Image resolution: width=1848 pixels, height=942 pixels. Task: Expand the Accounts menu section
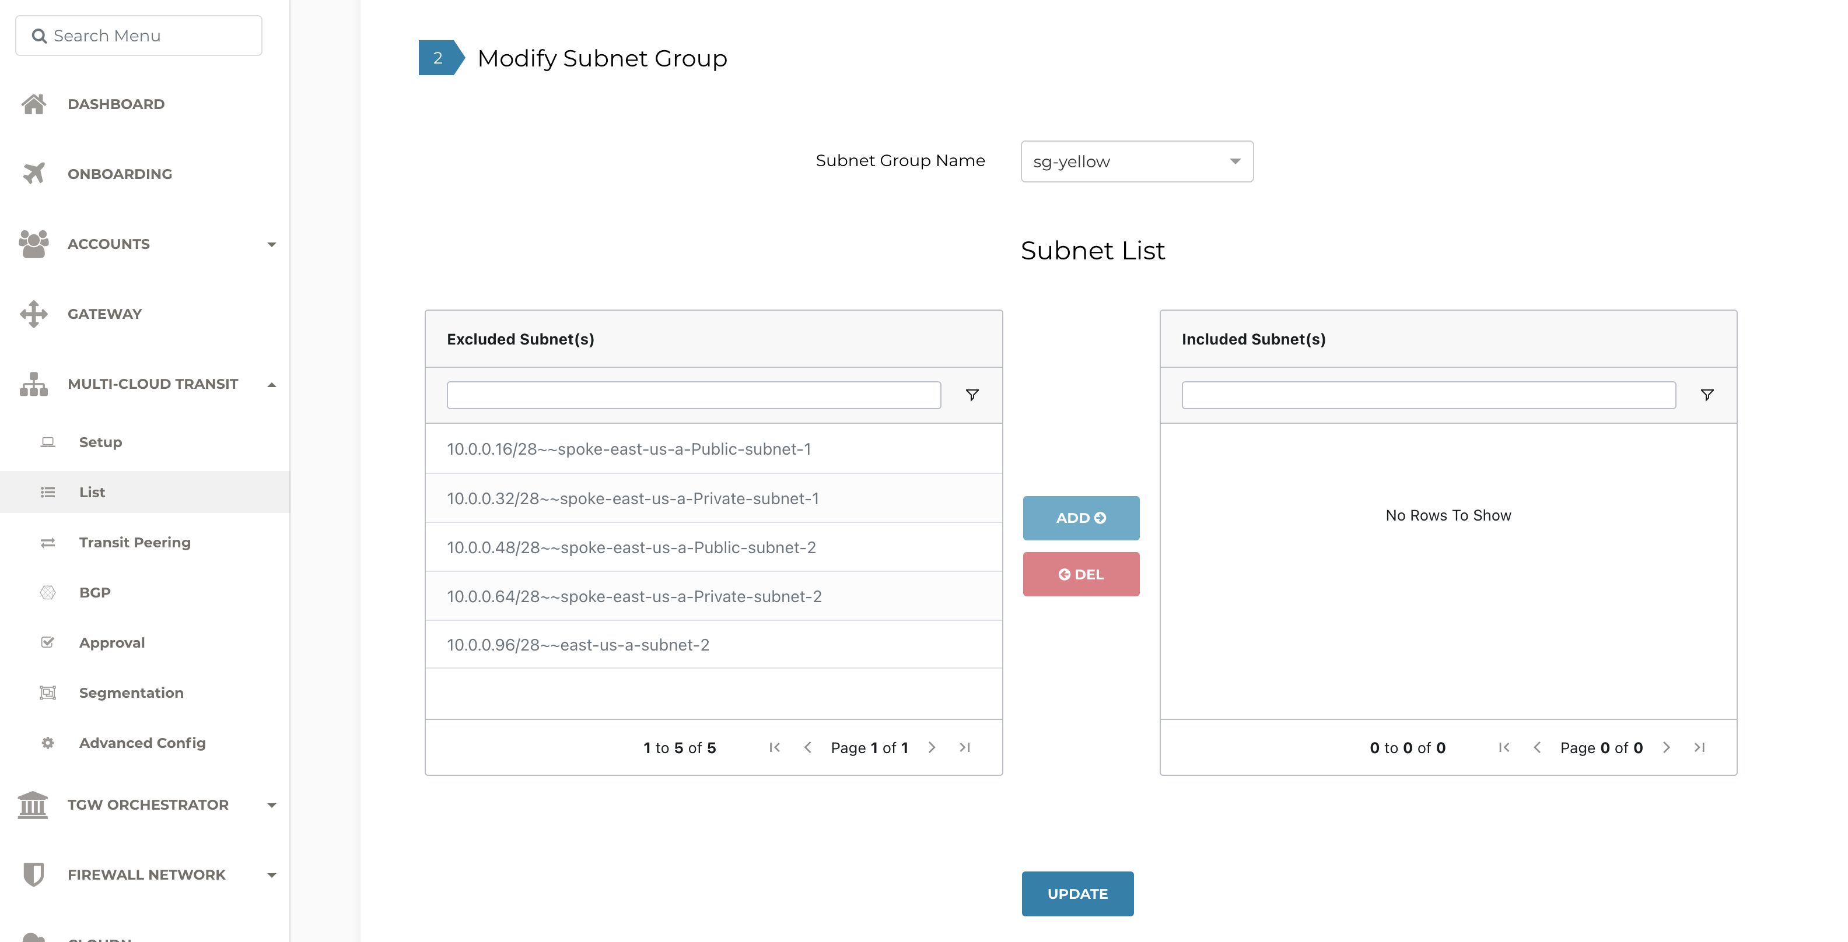[271, 244]
